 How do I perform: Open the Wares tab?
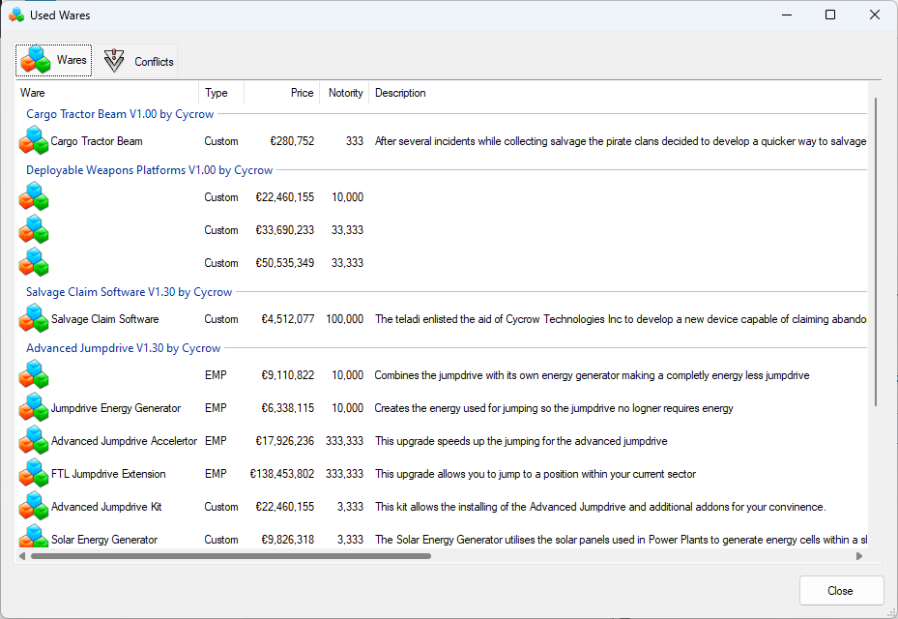(x=54, y=60)
